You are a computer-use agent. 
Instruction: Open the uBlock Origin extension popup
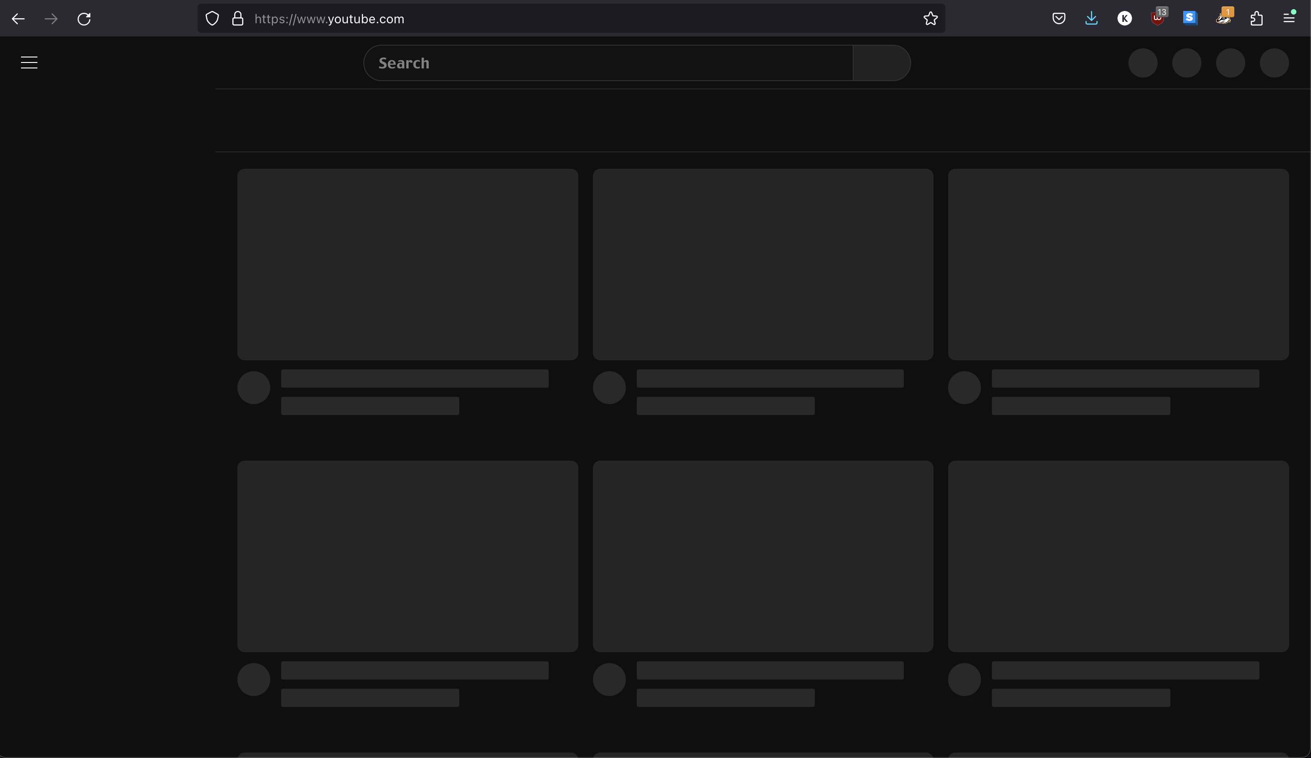point(1157,19)
